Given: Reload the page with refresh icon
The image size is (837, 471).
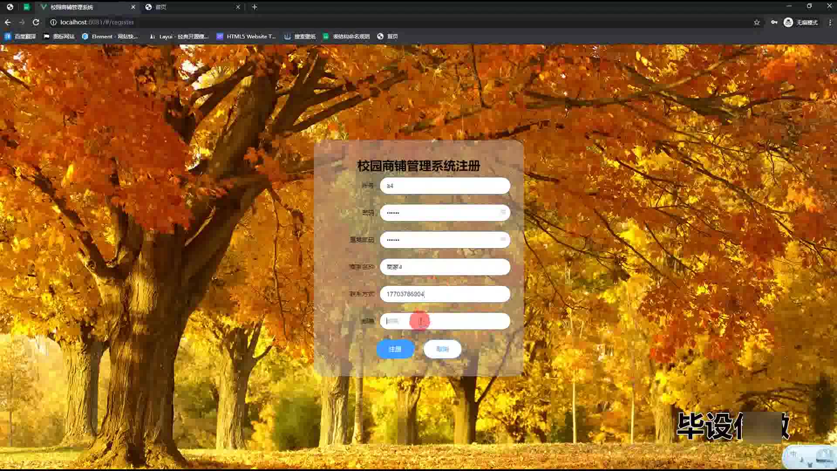Looking at the screenshot, I should pos(36,22).
